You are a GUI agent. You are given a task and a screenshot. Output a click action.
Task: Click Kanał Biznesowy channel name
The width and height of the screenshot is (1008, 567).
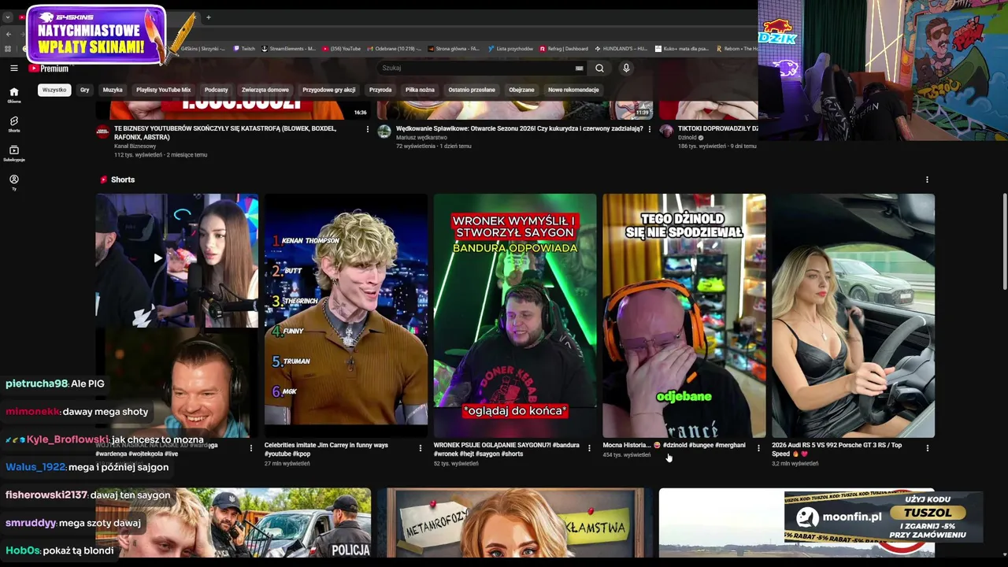coord(135,146)
